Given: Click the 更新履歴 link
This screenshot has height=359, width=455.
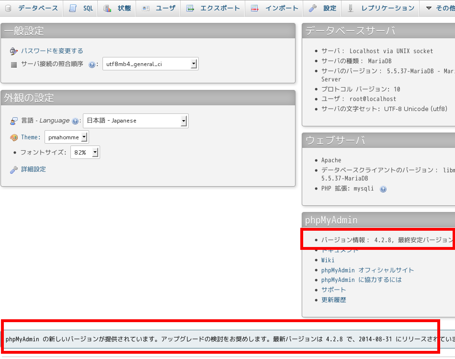Looking at the screenshot, I should [x=333, y=300].
